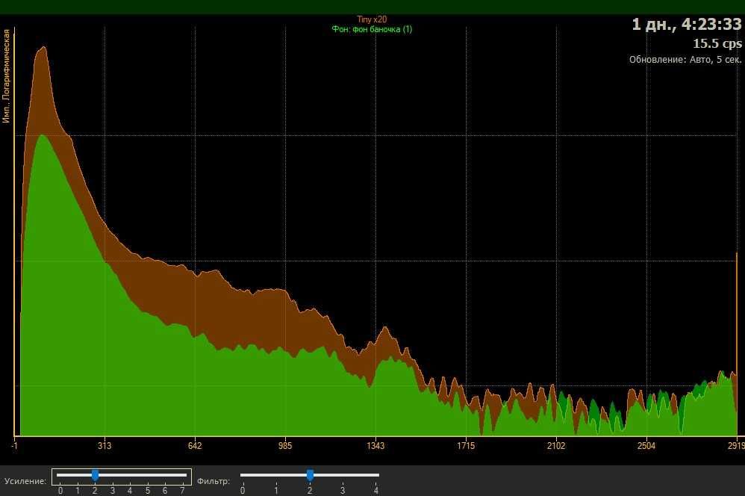Click the elapsed time '1 дн., 4:23:33'
The image size is (745, 496).
(687, 24)
